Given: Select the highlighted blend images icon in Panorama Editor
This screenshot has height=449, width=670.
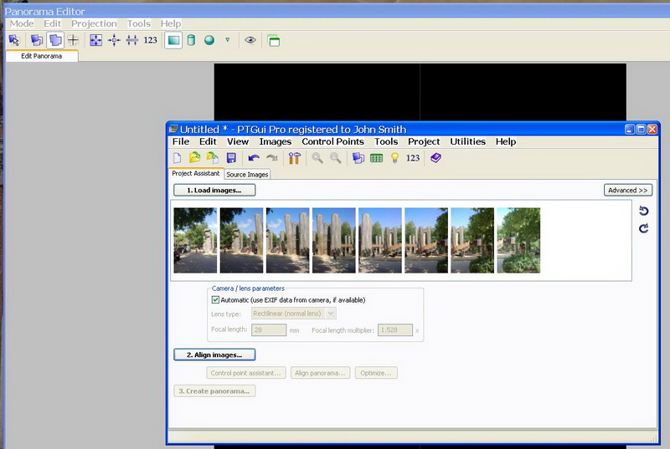Looking at the screenshot, I should [55, 40].
